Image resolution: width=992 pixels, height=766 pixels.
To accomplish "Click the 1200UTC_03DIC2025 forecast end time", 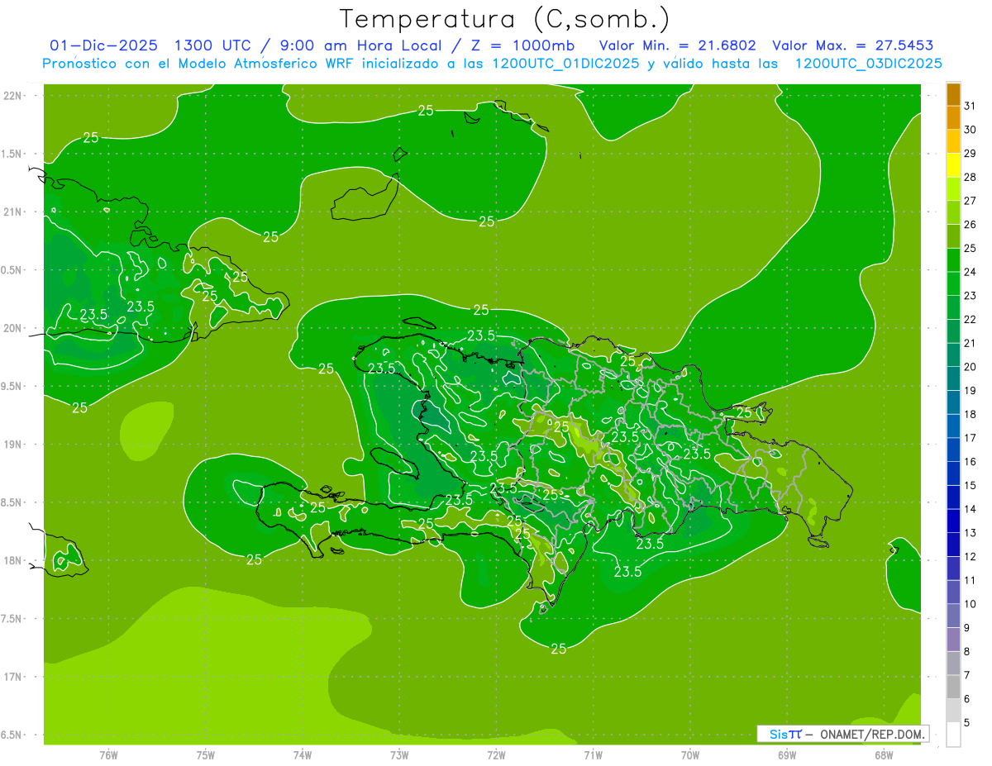I will (868, 64).
